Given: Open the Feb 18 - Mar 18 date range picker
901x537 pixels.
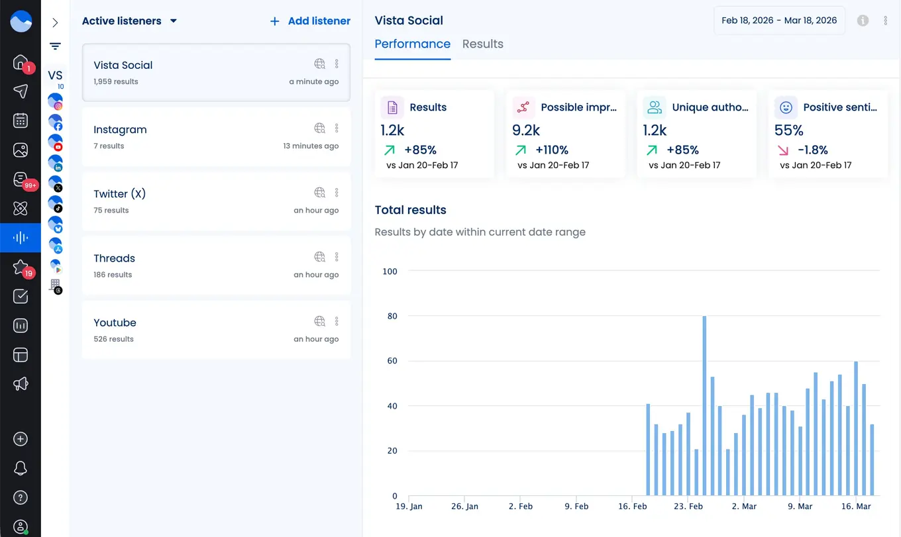Looking at the screenshot, I should point(779,21).
